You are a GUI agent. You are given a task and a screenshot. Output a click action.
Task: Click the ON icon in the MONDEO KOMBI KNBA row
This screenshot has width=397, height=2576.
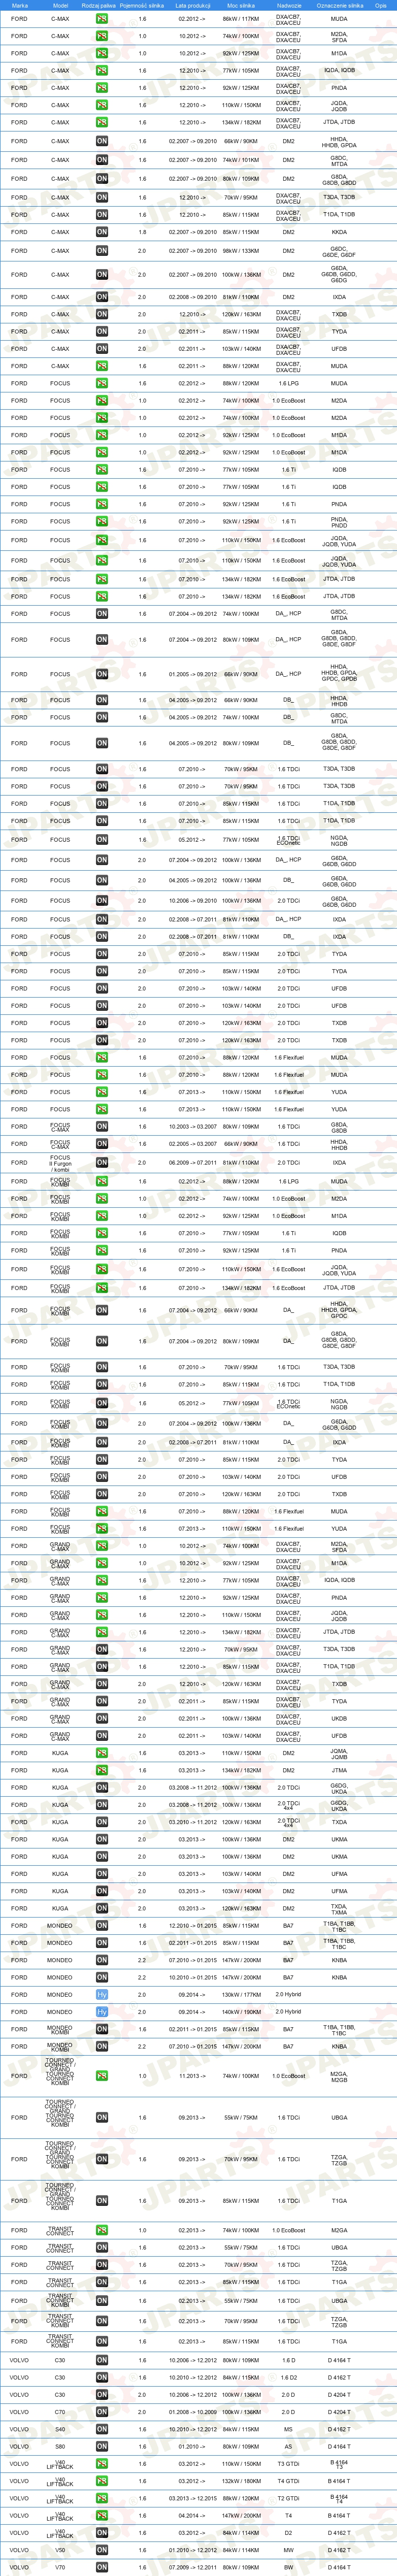[x=102, y=2047]
